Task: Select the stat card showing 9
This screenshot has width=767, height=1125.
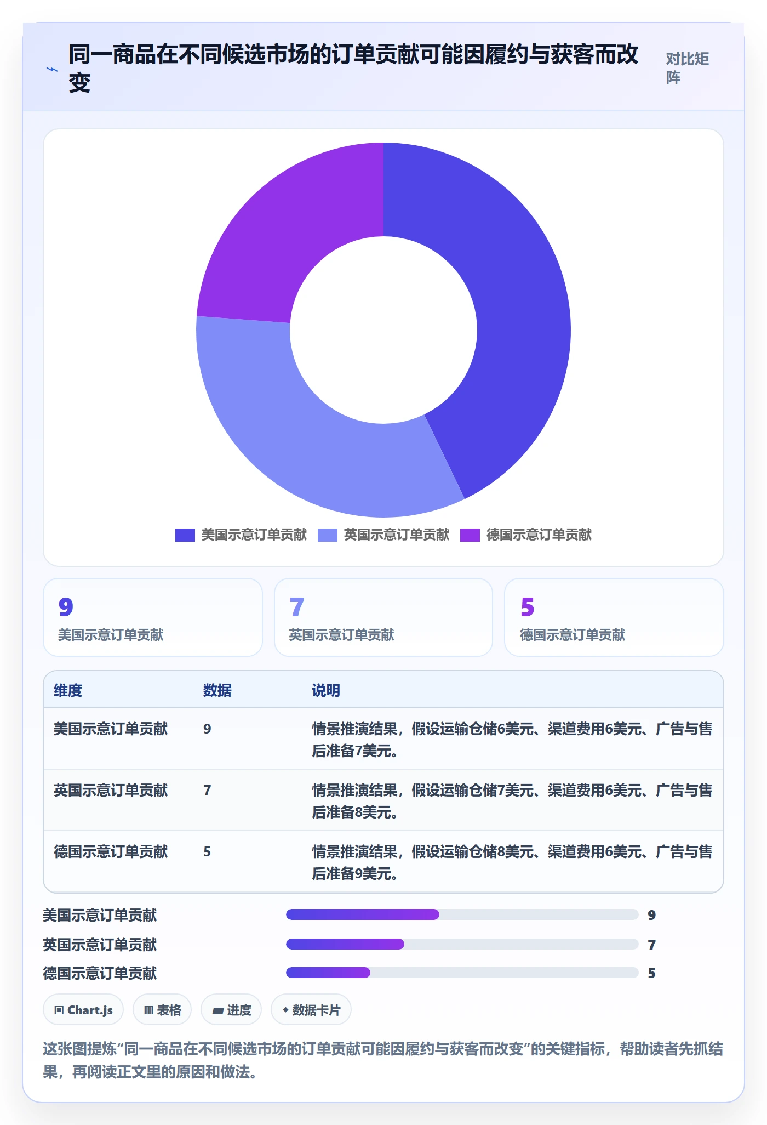Action: click(153, 617)
